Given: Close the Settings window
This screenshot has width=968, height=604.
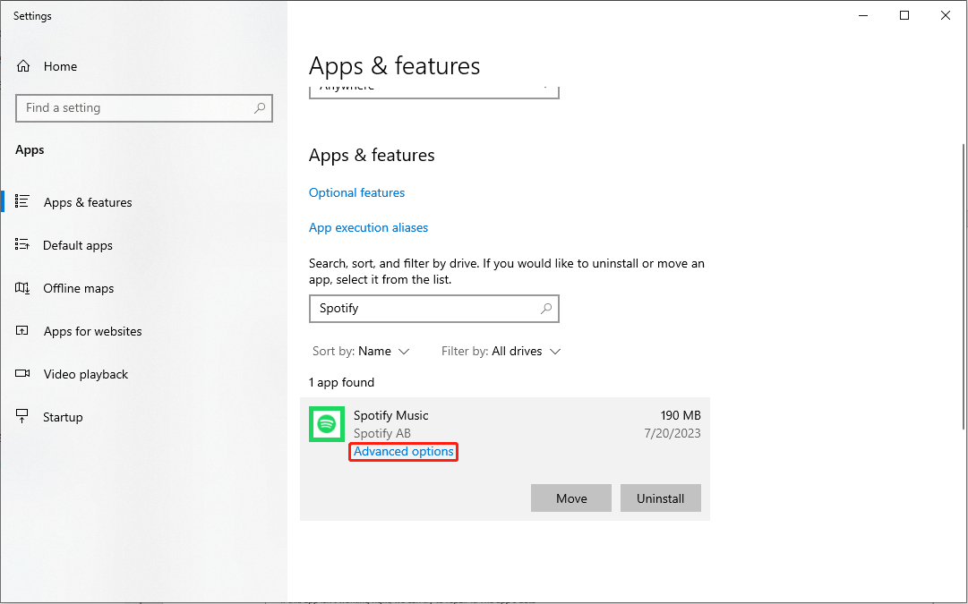Looking at the screenshot, I should tap(945, 15).
